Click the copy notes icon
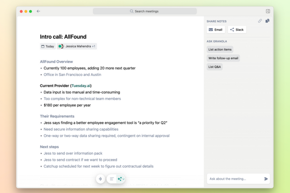Viewport: 290px width, 193px height. pyautogui.click(x=267, y=21)
